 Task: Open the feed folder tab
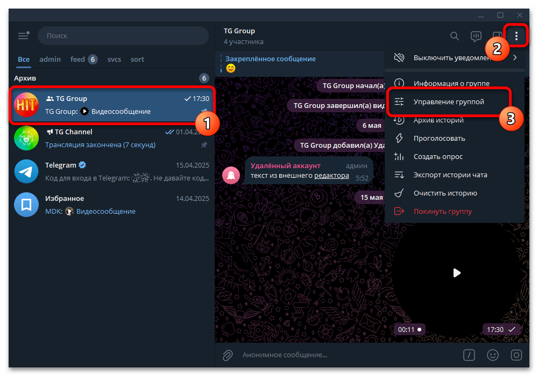pyautogui.click(x=84, y=59)
